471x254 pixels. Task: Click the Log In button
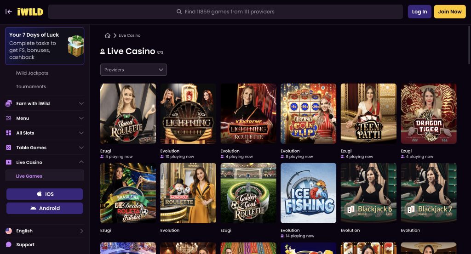[x=419, y=11]
